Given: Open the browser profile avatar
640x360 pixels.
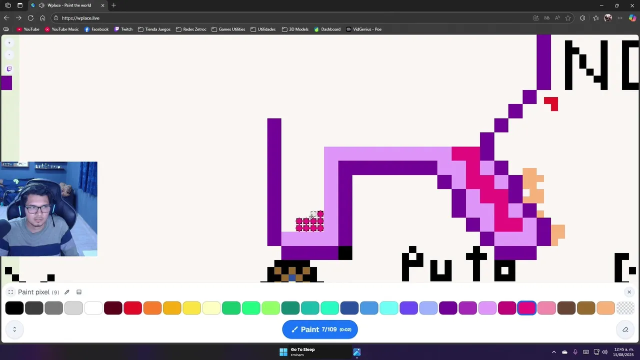Looking at the screenshot, I should coord(608,18).
